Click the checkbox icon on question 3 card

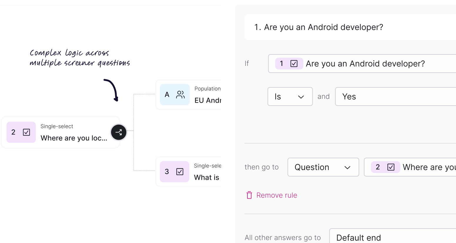pyautogui.click(x=180, y=172)
